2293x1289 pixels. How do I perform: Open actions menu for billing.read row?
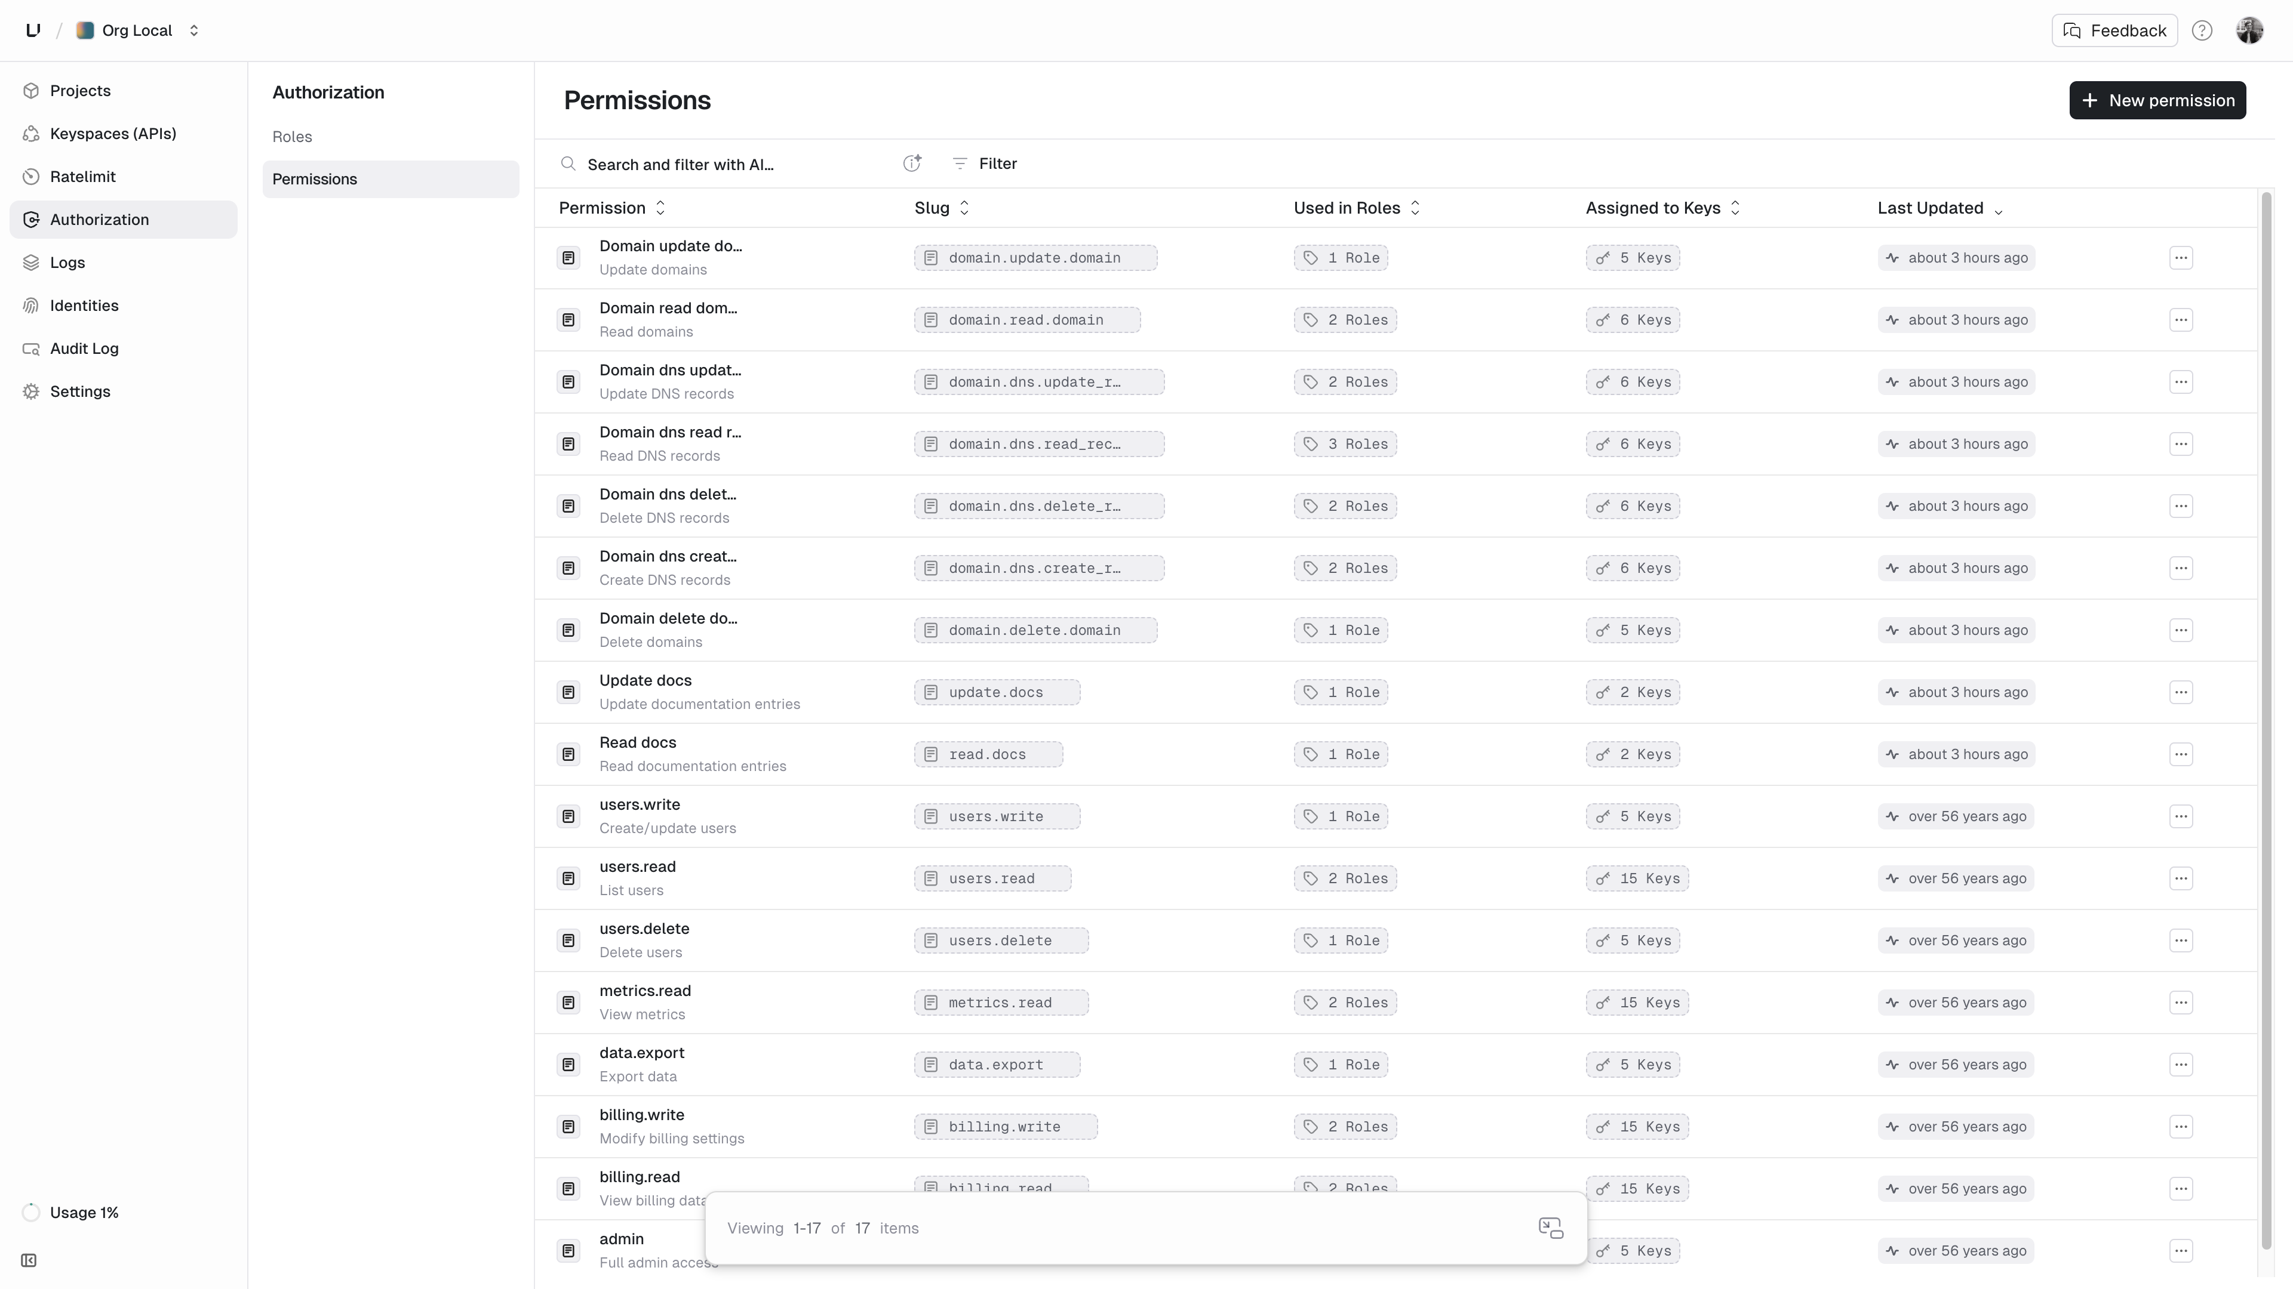click(x=2181, y=1189)
